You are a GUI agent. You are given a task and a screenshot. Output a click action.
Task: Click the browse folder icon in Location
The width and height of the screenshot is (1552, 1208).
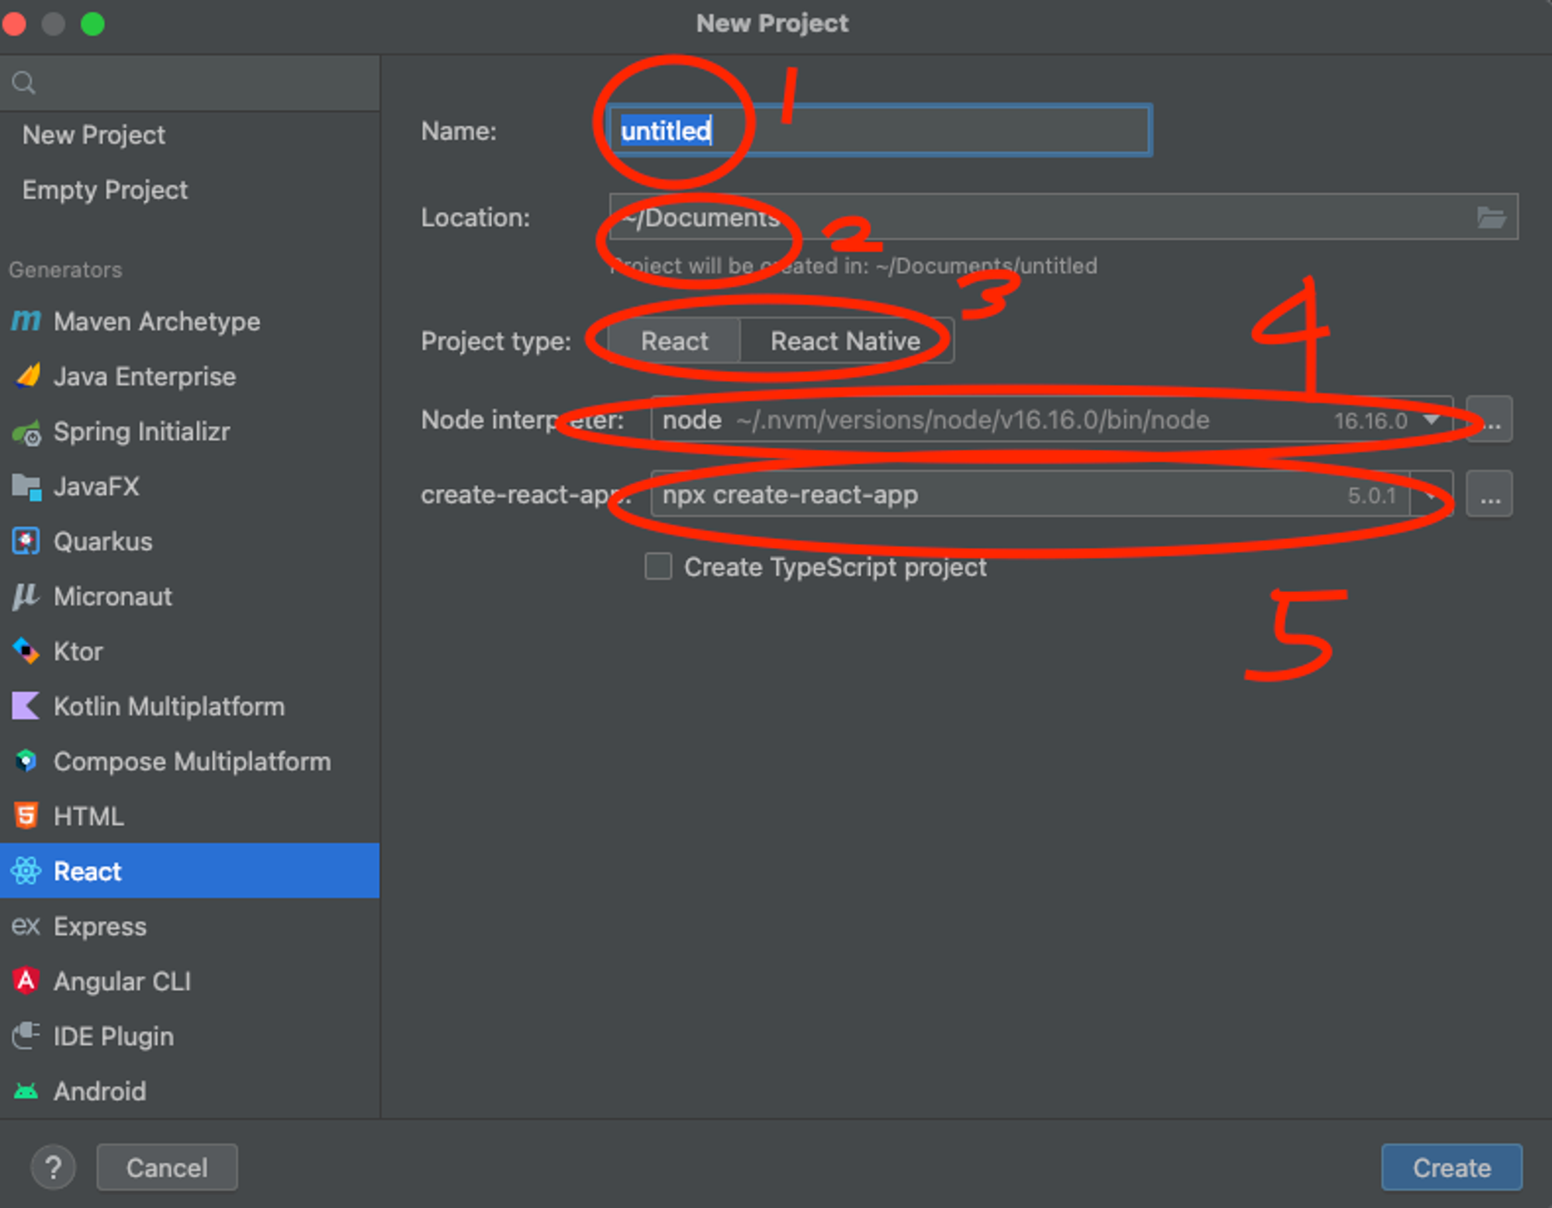(x=1491, y=218)
